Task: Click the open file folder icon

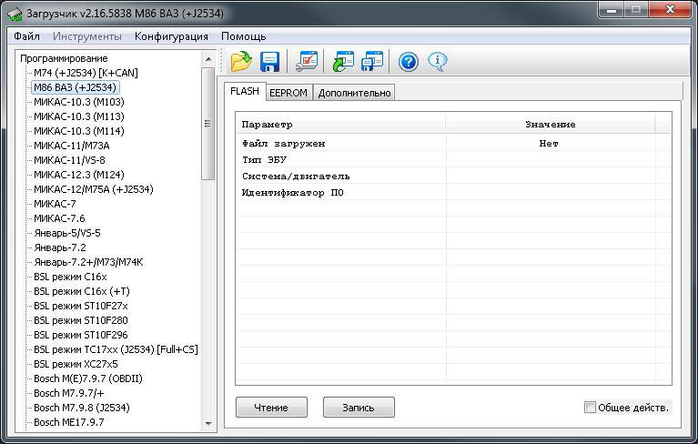Action: (241, 61)
